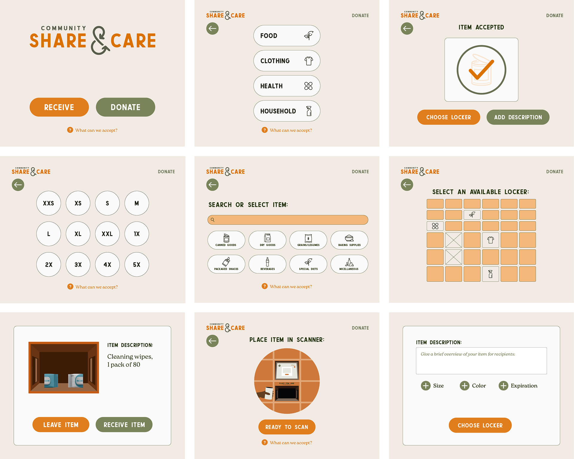This screenshot has height=459, width=574.
Task: Choose the XXL size option
Action: coord(107,234)
